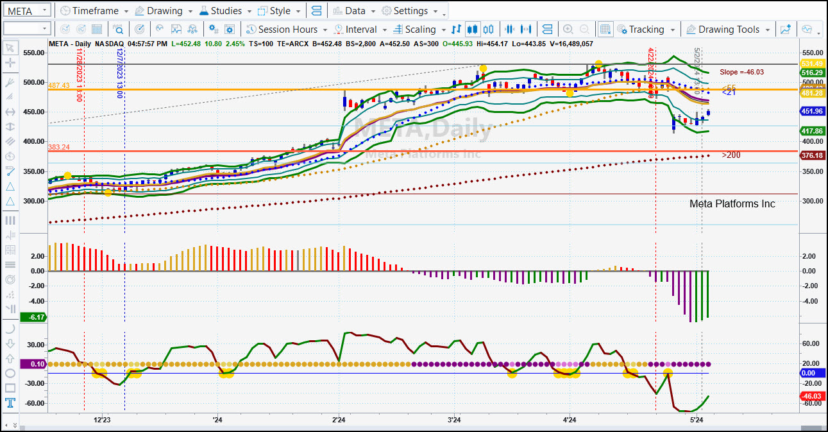The image size is (828, 432).
Task: Switch to filled candlestick chart style
Action: (x=473, y=29)
